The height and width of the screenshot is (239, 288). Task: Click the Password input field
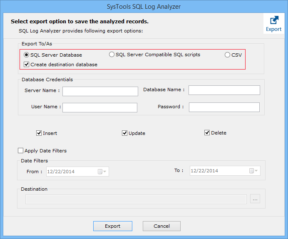224,107
